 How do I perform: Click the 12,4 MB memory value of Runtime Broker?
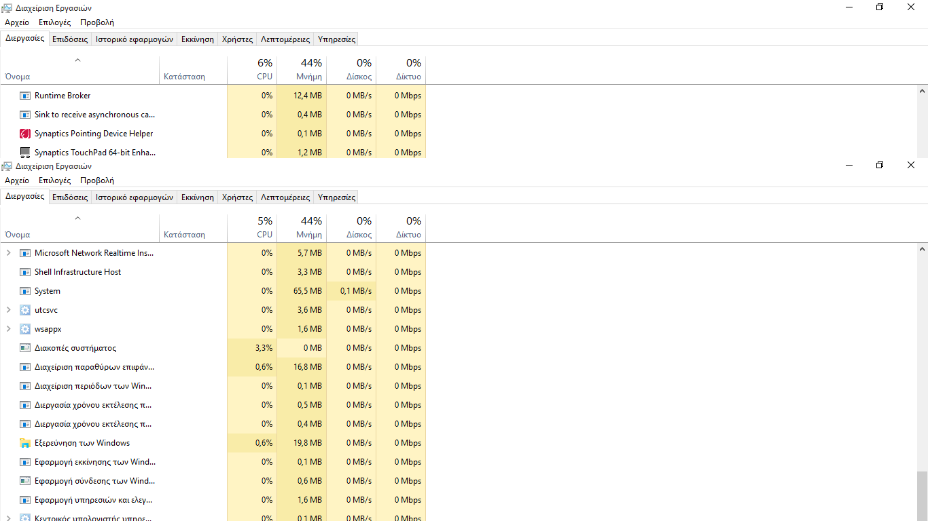pos(308,96)
